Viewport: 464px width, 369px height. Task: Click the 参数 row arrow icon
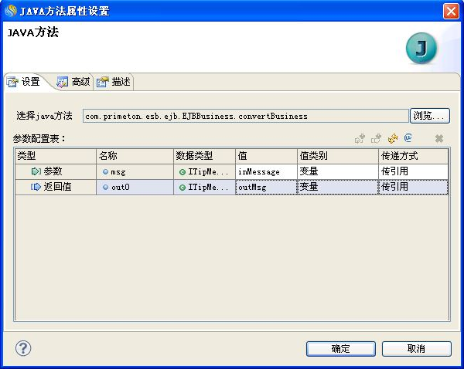(36, 171)
